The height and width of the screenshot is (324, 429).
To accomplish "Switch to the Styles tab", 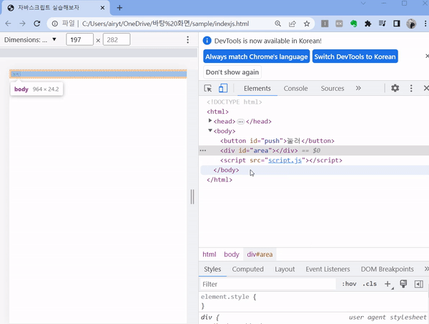I will pyautogui.click(x=212, y=269).
